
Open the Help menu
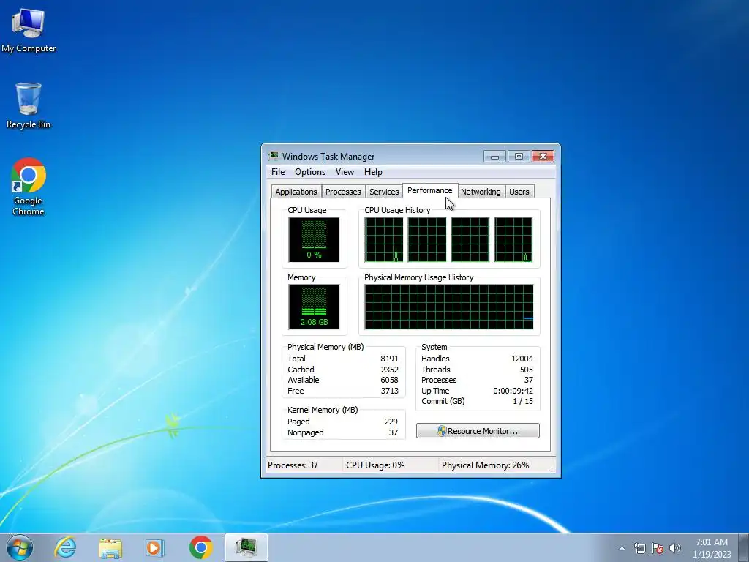click(x=373, y=172)
